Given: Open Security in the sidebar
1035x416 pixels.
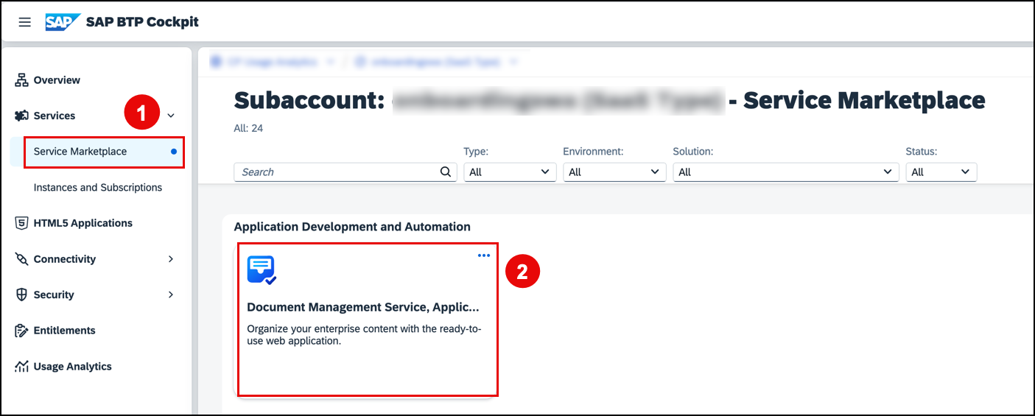Looking at the screenshot, I should tap(54, 295).
